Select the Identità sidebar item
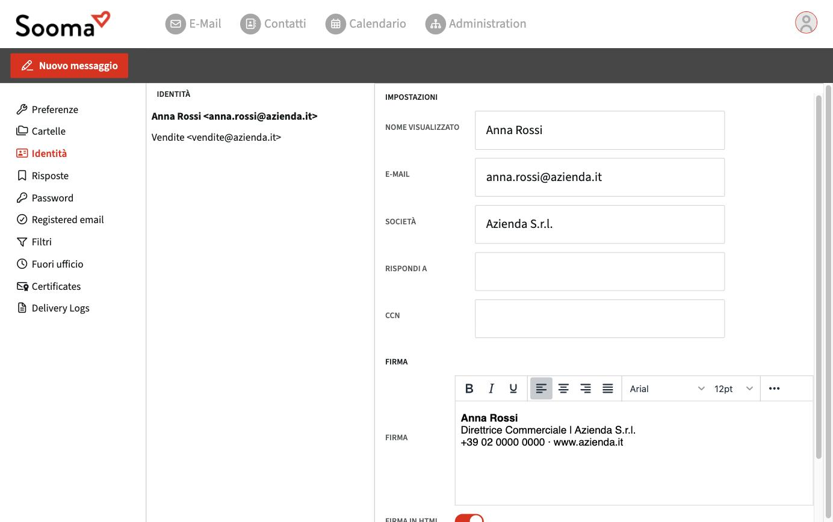This screenshot has width=833, height=522. [x=42, y=153]
